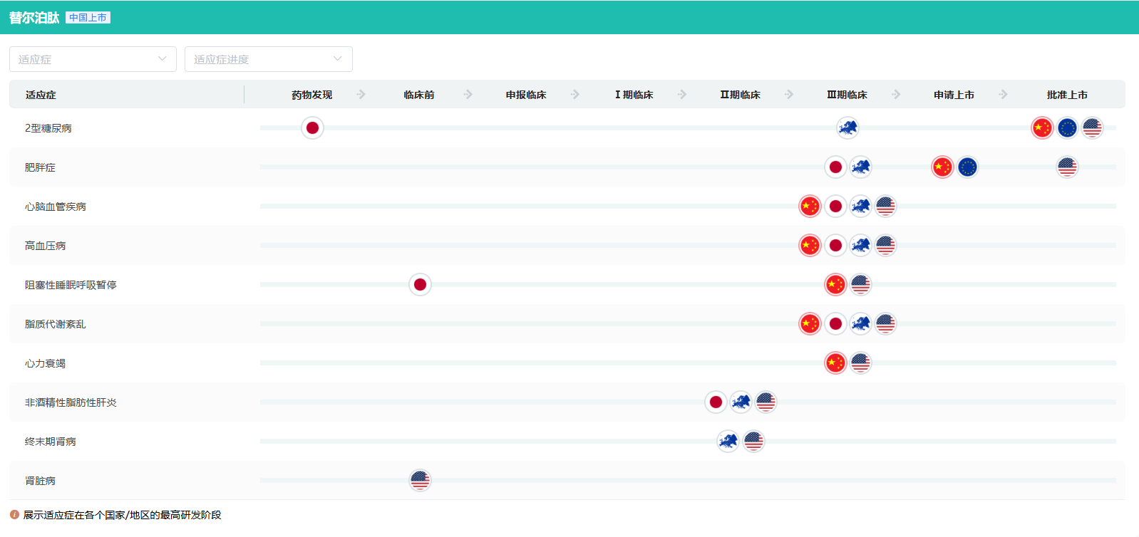Screen dimensions: 1139x537
Task: Click China flag in the 心脑血管疾病 row
Action: coord(810,207)
